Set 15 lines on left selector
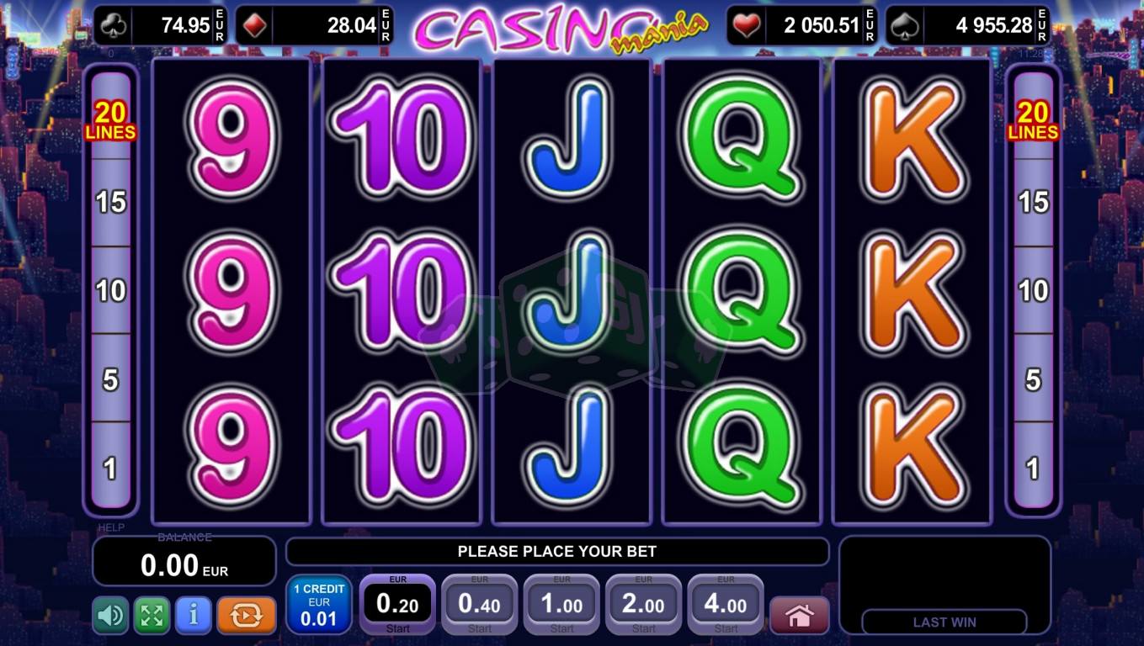 click(111, 202)
